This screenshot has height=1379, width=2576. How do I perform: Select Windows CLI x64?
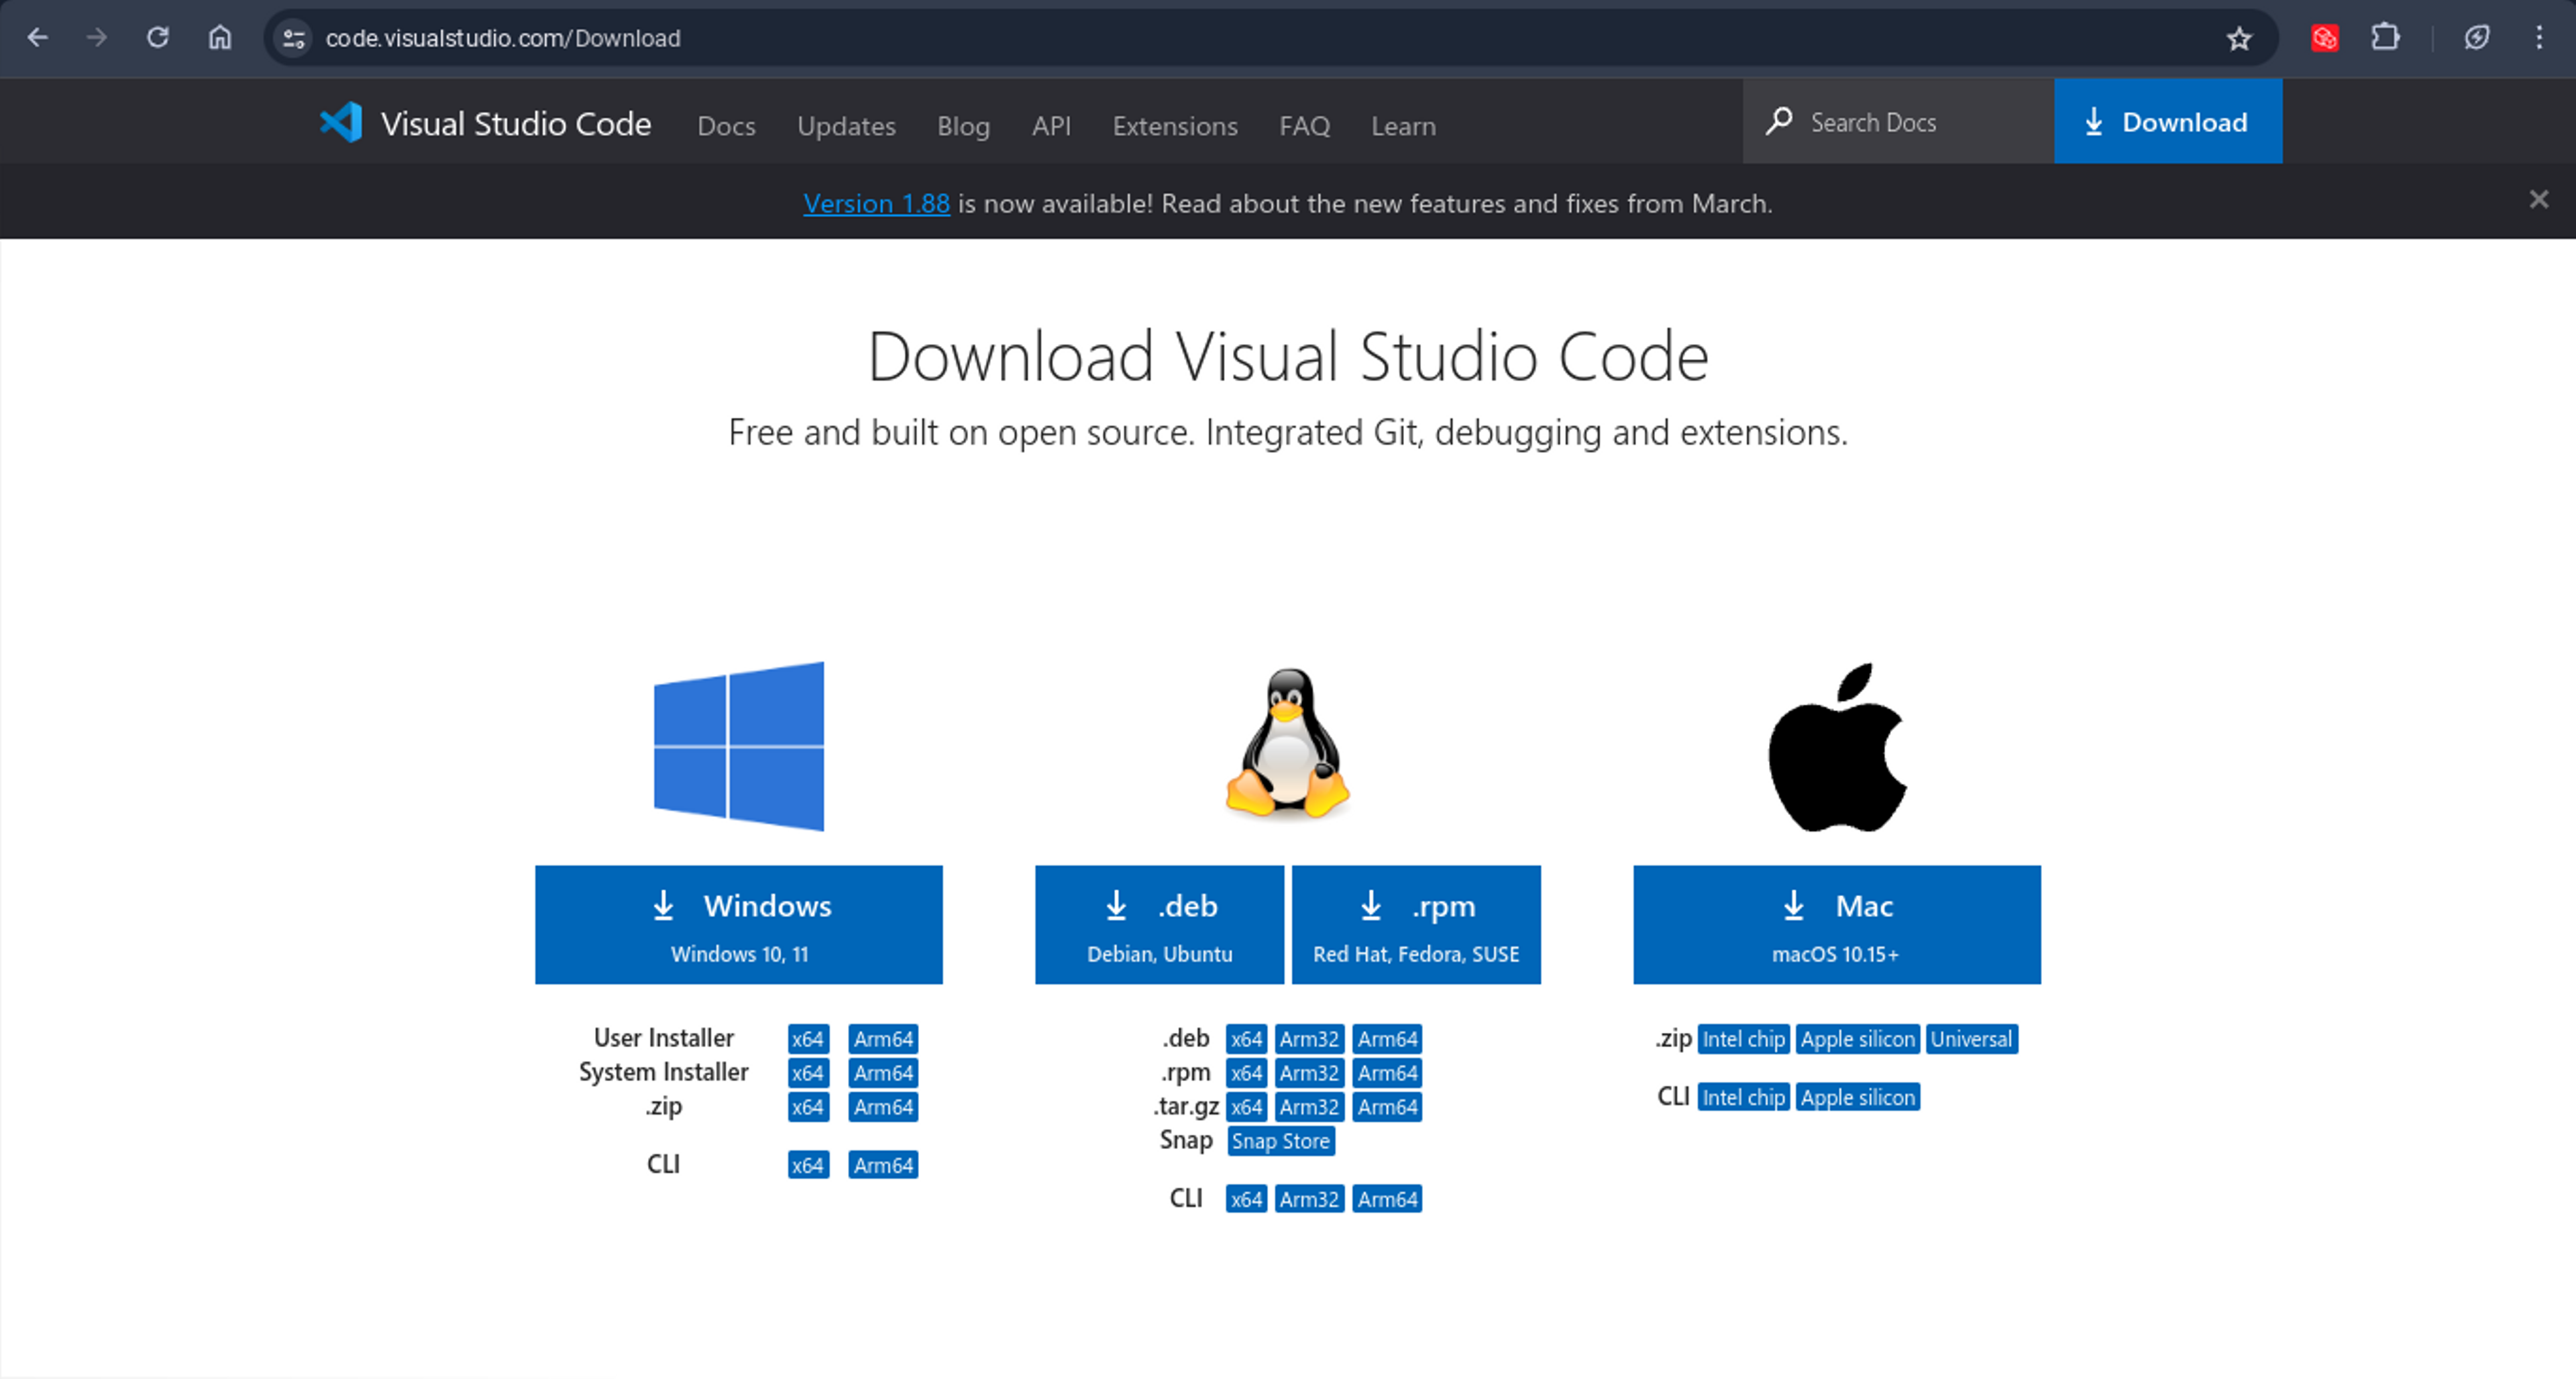pyautogui.click(x=808, y=1165)
